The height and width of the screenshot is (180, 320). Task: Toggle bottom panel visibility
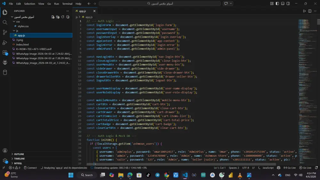[x=283, y=4]
